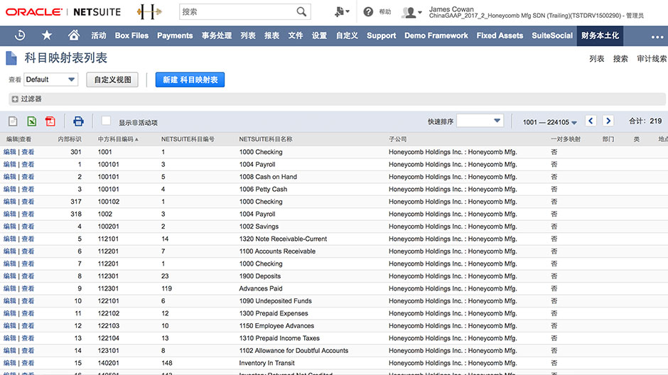Screen dimensions: 668x375
Task: Open the 报表 menu
Action: [271, 36]
